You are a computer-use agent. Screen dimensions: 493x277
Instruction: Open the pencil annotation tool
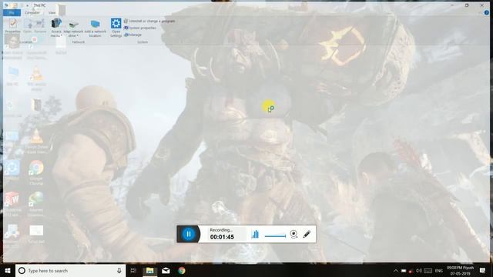coord(307,234)
